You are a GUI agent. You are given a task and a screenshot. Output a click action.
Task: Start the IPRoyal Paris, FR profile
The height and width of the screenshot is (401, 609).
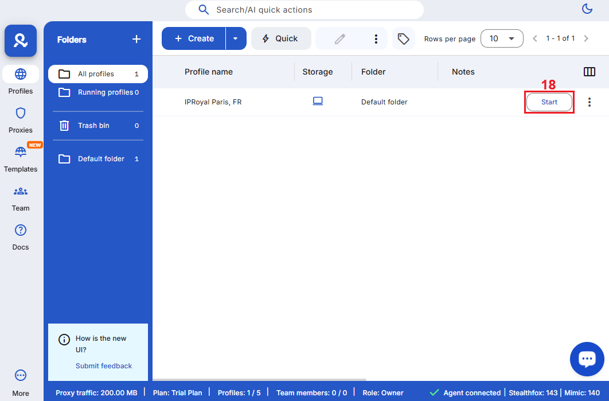tap(549, 102)
